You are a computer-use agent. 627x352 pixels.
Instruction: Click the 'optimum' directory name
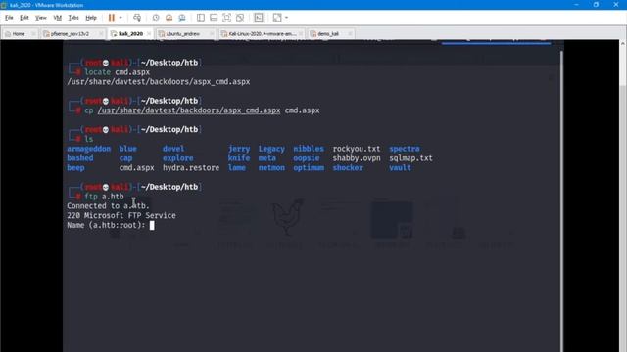[x=309, y=168]
